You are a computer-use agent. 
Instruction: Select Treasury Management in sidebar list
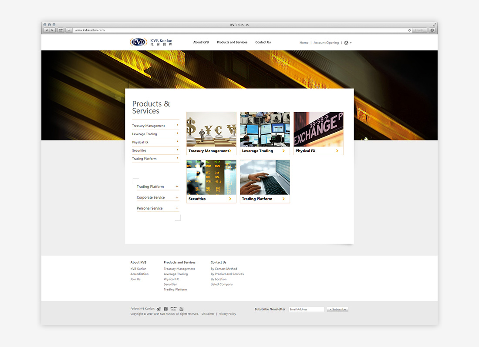tap(148, 126)
